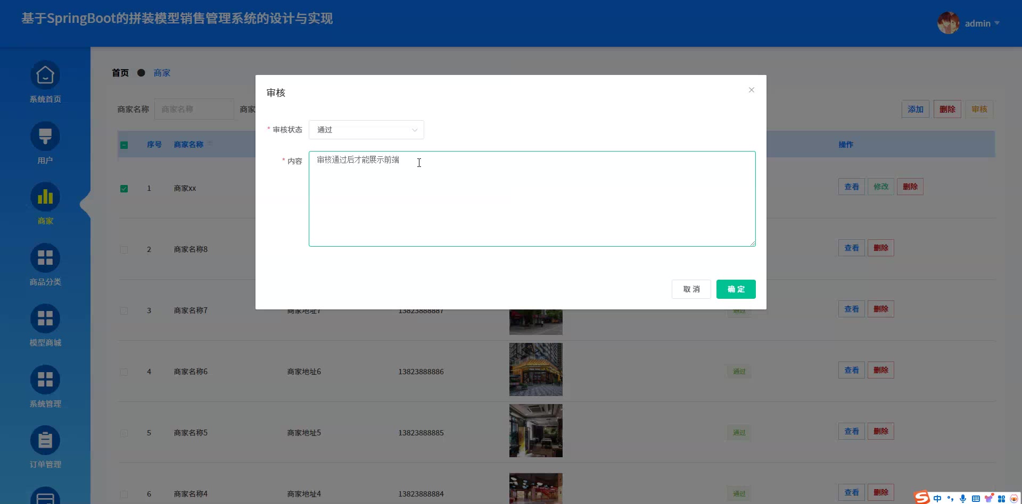Click the IME microphone voice input icon
Viewport: 1022px width, 504px height.
point(963,498)
